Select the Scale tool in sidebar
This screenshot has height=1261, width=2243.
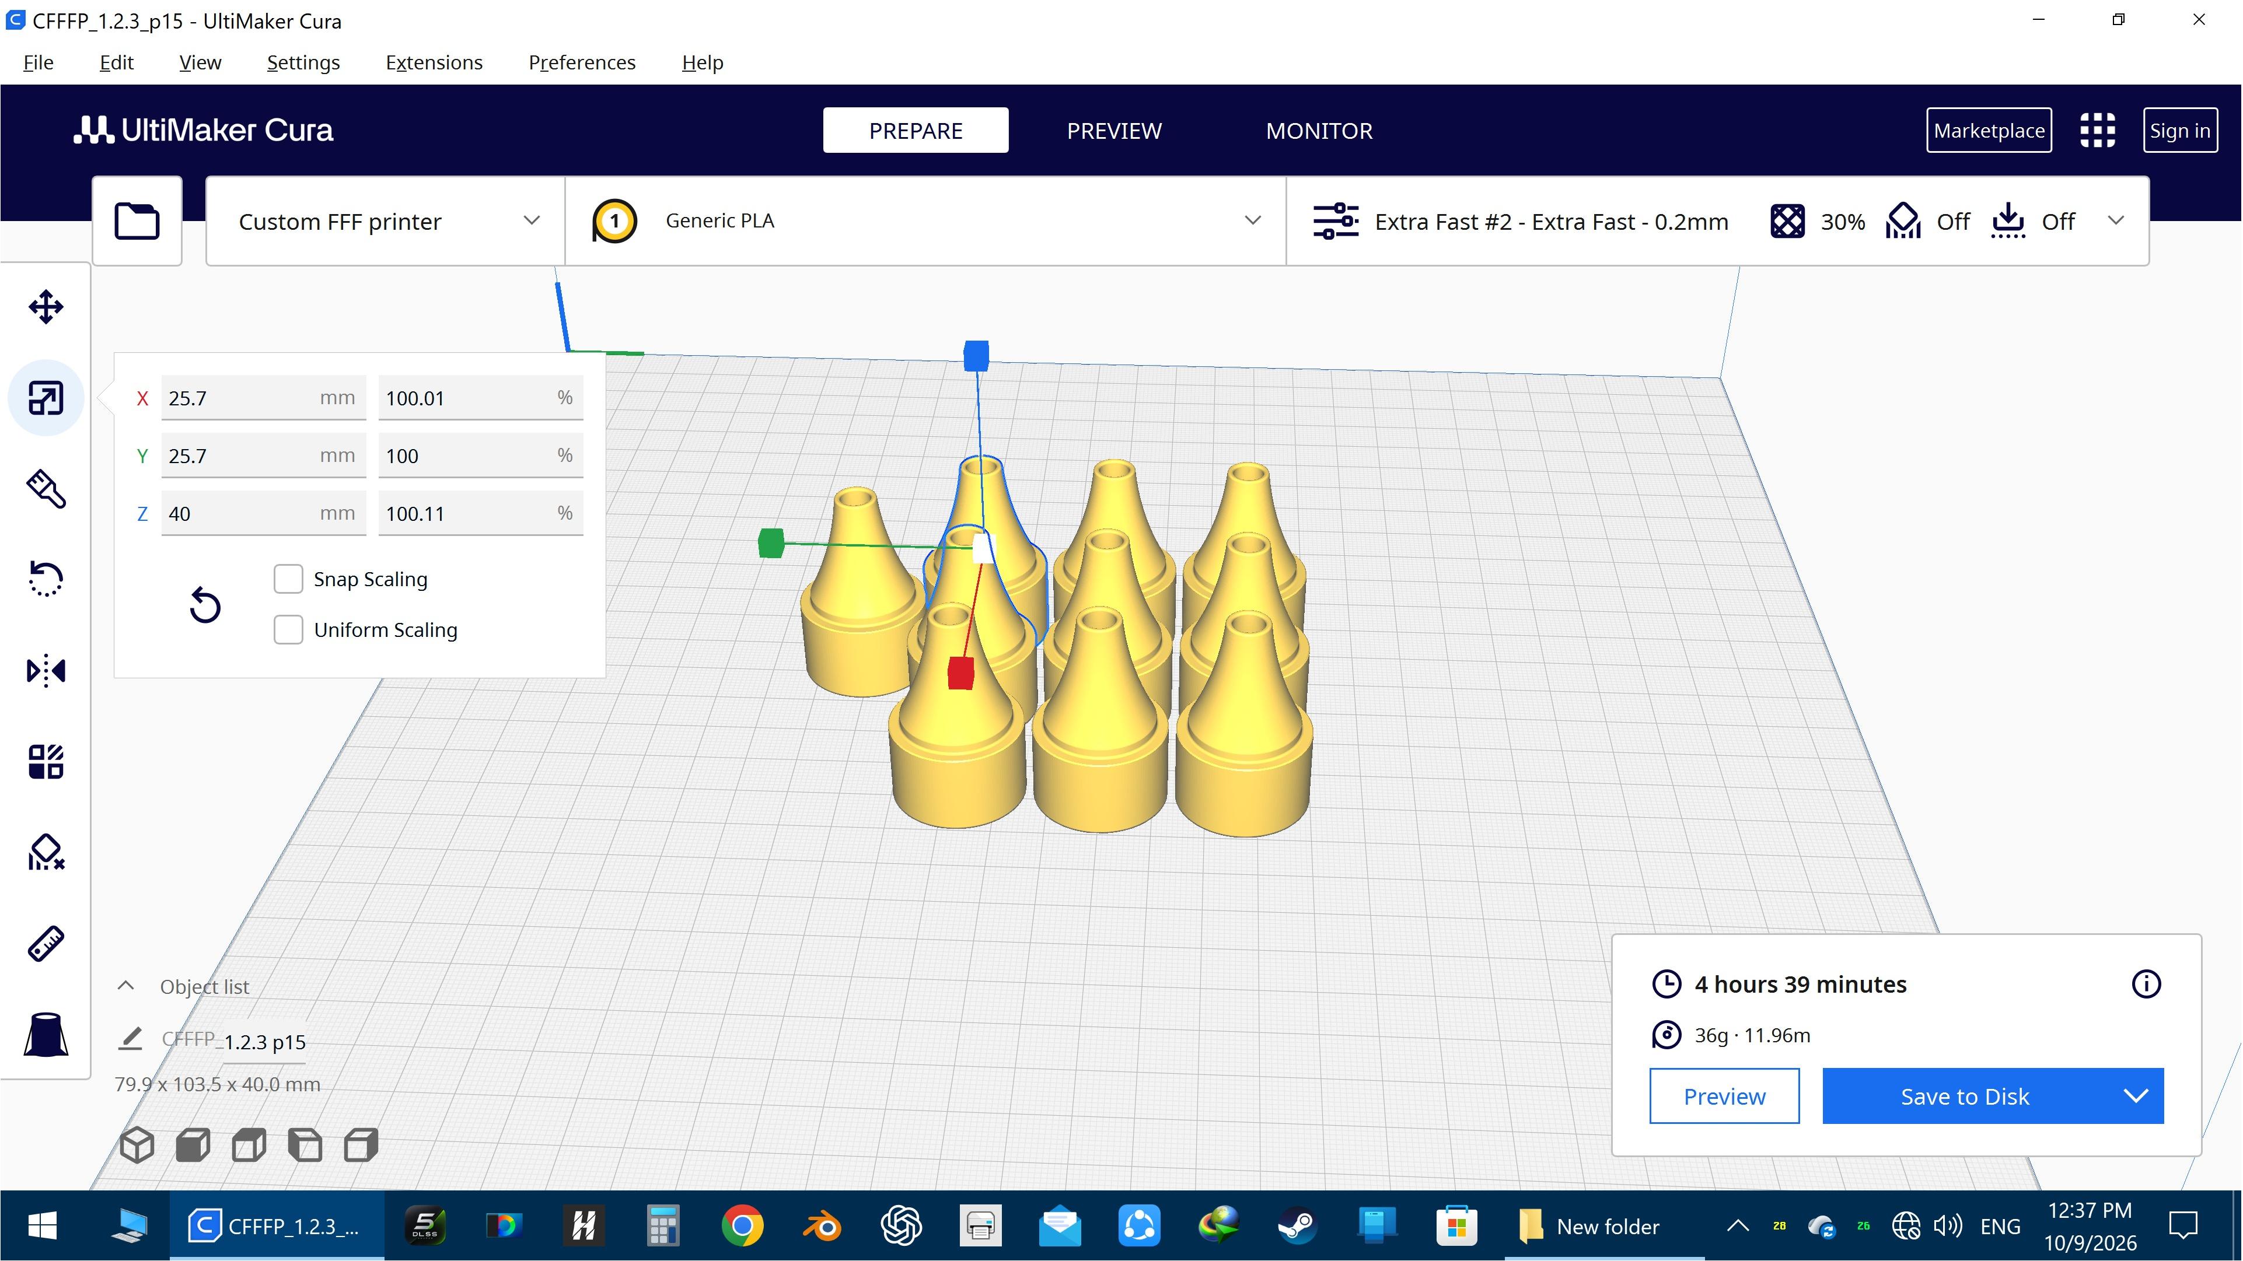(x=46, y=398)
